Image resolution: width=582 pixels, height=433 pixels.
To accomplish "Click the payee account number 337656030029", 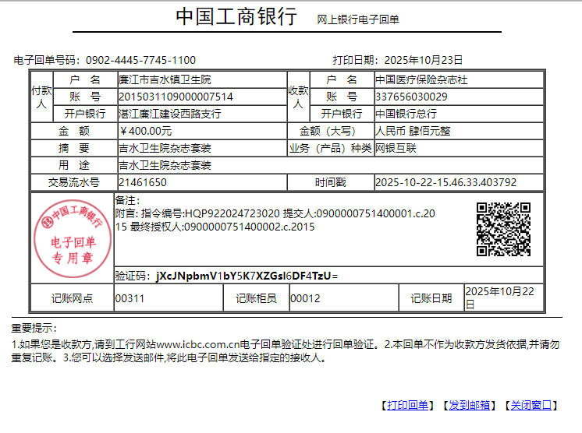I will (x=411, y=97).
